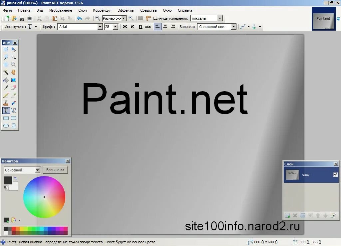Set text alignment to left

tap(158, 27)
